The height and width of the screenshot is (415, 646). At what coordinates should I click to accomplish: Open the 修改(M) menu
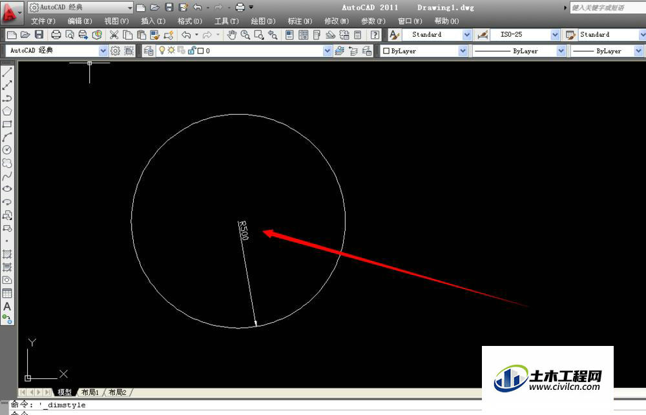pos(336,21)
